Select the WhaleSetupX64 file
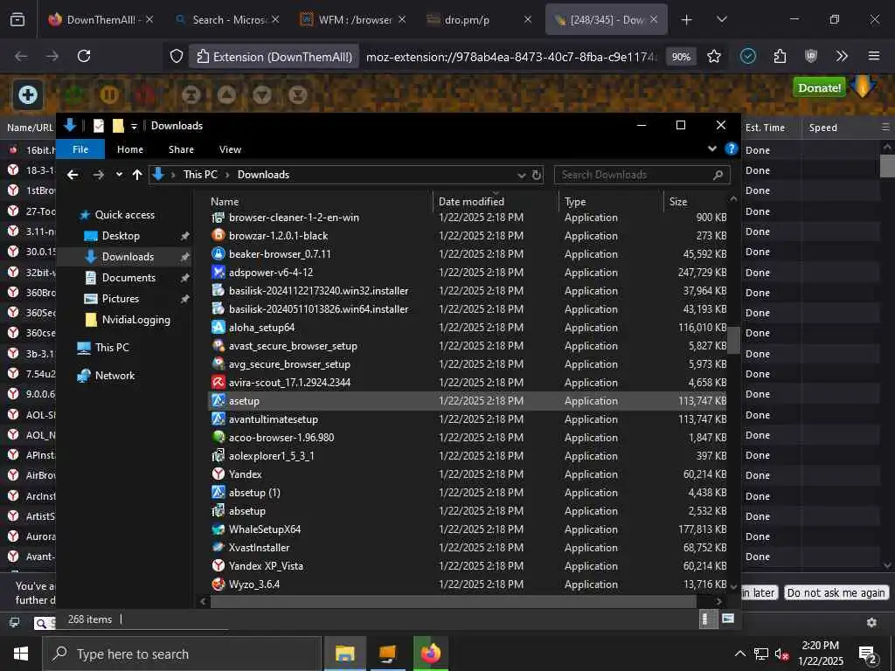This screenshot has height=671, width=895. [468, 529]
